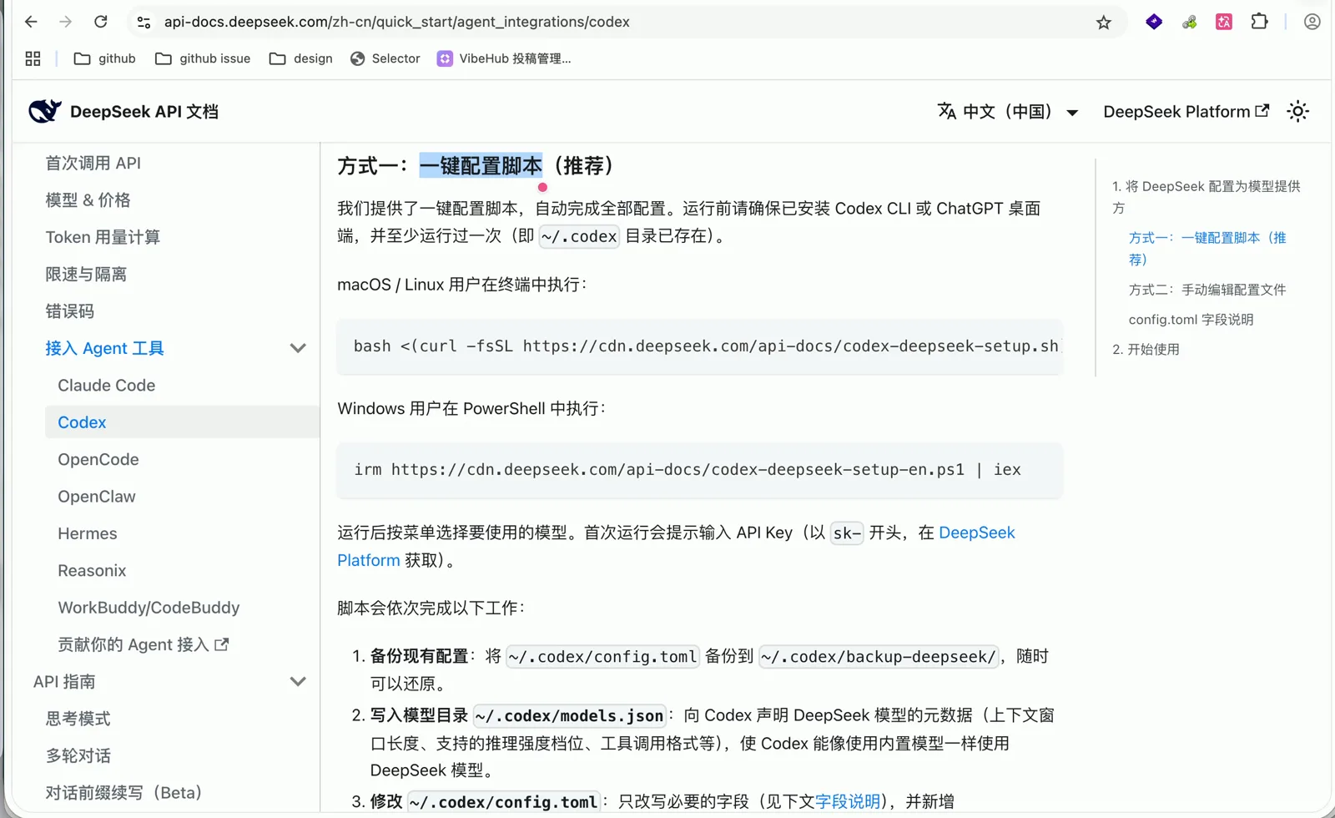Open the purple diamond extension
Viewport: 1335px width, 818px height.
click(x=1154, y=22)
